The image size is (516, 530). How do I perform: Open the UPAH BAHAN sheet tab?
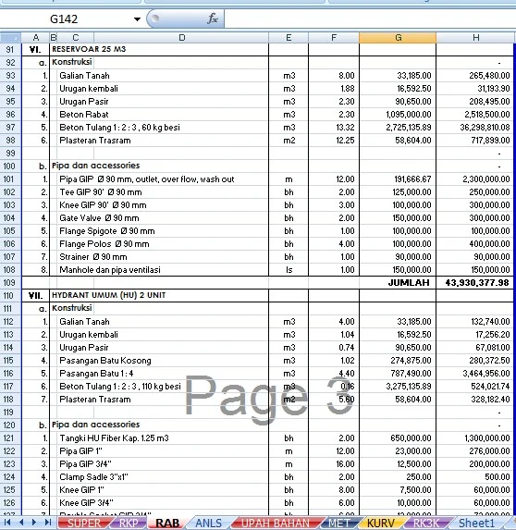(x=275, y=524)
